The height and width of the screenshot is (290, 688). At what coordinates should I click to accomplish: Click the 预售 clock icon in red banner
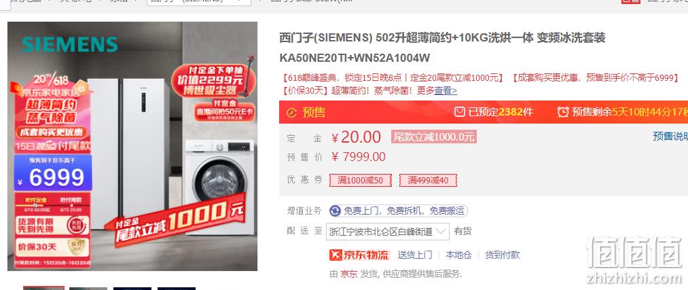pos(291,112)
